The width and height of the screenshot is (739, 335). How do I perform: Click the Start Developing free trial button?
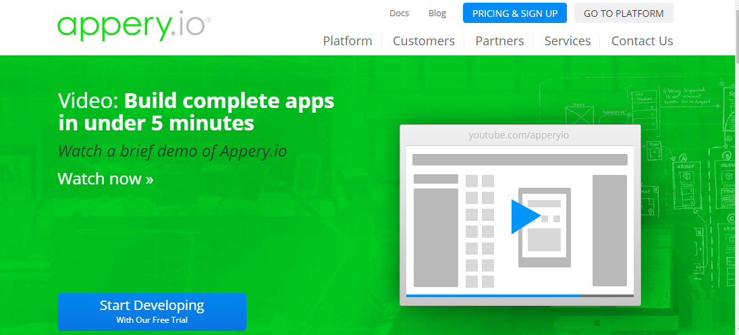(x=152, y=312)
